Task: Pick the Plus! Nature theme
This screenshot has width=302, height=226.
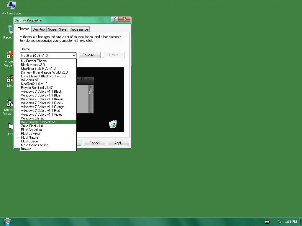Action: [48, 137]
